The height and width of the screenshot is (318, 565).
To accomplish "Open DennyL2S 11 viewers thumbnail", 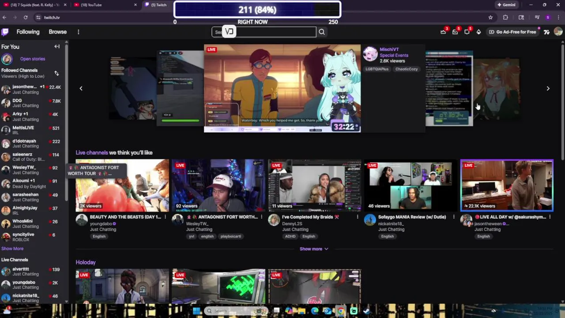I will (x=314, y=185).
